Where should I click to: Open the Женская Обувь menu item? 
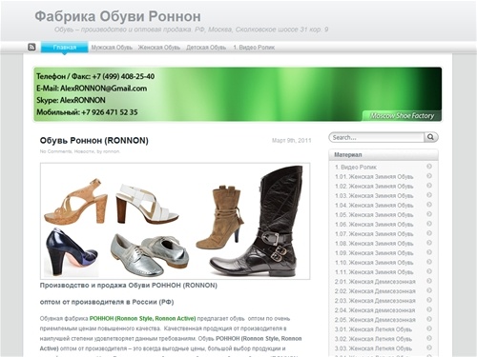159,48
